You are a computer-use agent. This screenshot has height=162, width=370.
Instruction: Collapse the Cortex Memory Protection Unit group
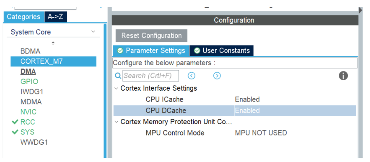coord(116,122)
